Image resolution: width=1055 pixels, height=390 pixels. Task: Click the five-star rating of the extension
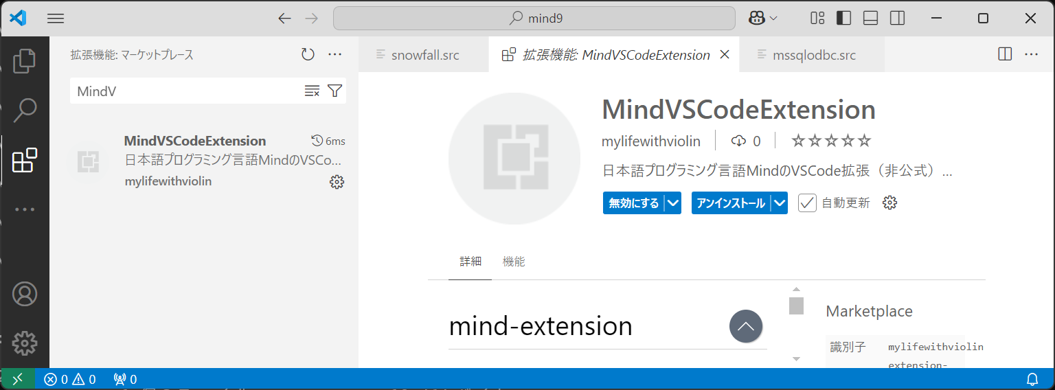point(831,141)
